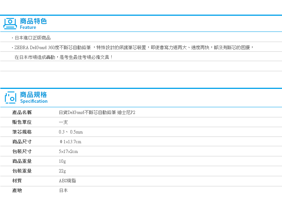Click the 22g value cell
The width and height of the screenshot is (282, 198).
[x=62, y=171]
